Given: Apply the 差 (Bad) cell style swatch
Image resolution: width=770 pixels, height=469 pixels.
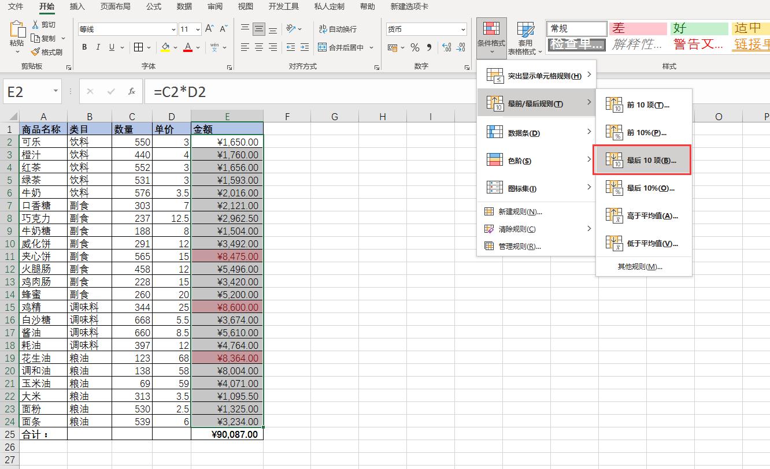Looking at the screenshot, I should (x=638, y=28).
